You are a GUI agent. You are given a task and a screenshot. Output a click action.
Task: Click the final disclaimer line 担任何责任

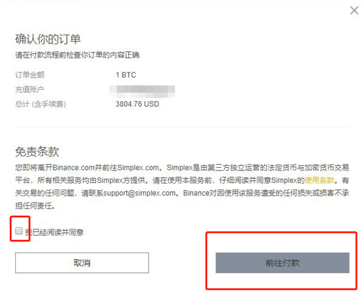tap(35, 205)
